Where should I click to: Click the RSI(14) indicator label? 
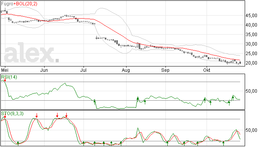tap(9, 77)
